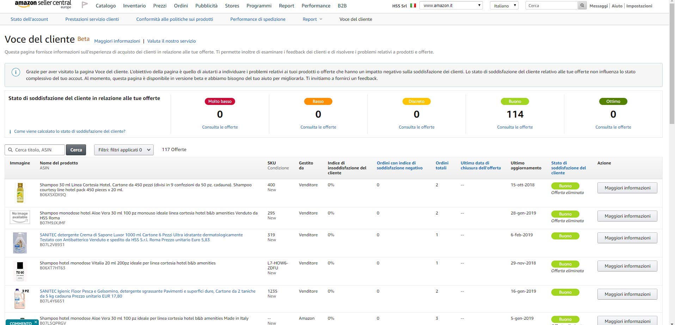Open the Messaggi link
This screenshot has width=675, height=325.
pyautogui.click(x=599, y=6)
